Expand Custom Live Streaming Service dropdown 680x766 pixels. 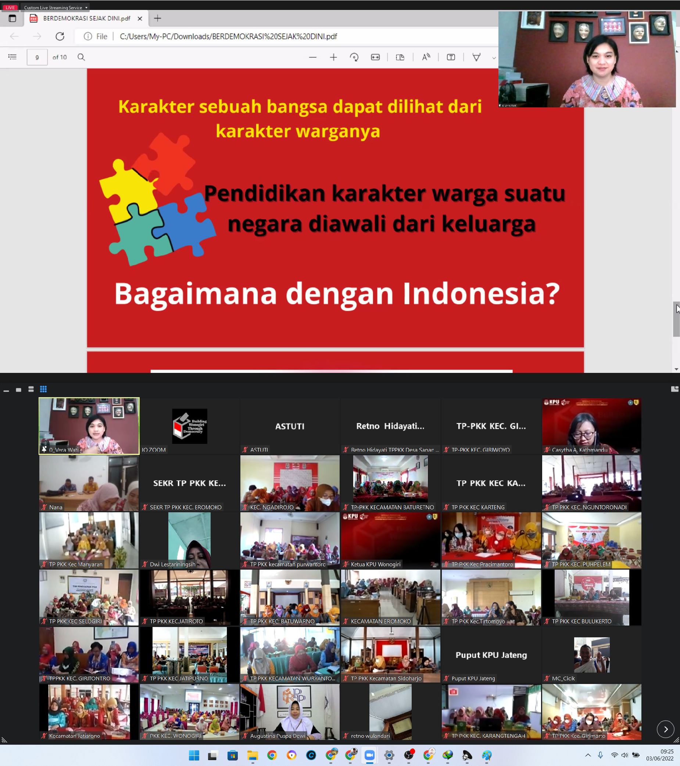tap(86, 7)
